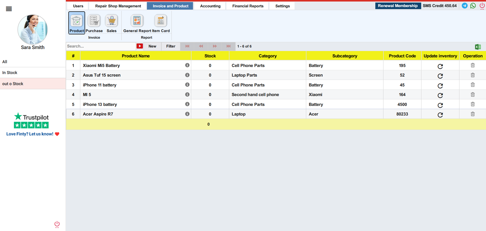Update inventory for iPhone 11 battery
The height and width of the screenshot is (231, 486).
tap(440, 86)
